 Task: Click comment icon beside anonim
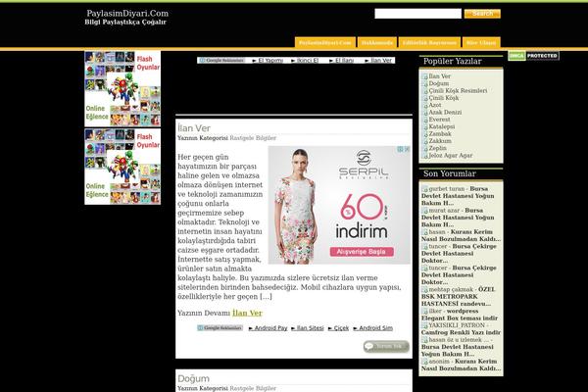tap(424, 362)
